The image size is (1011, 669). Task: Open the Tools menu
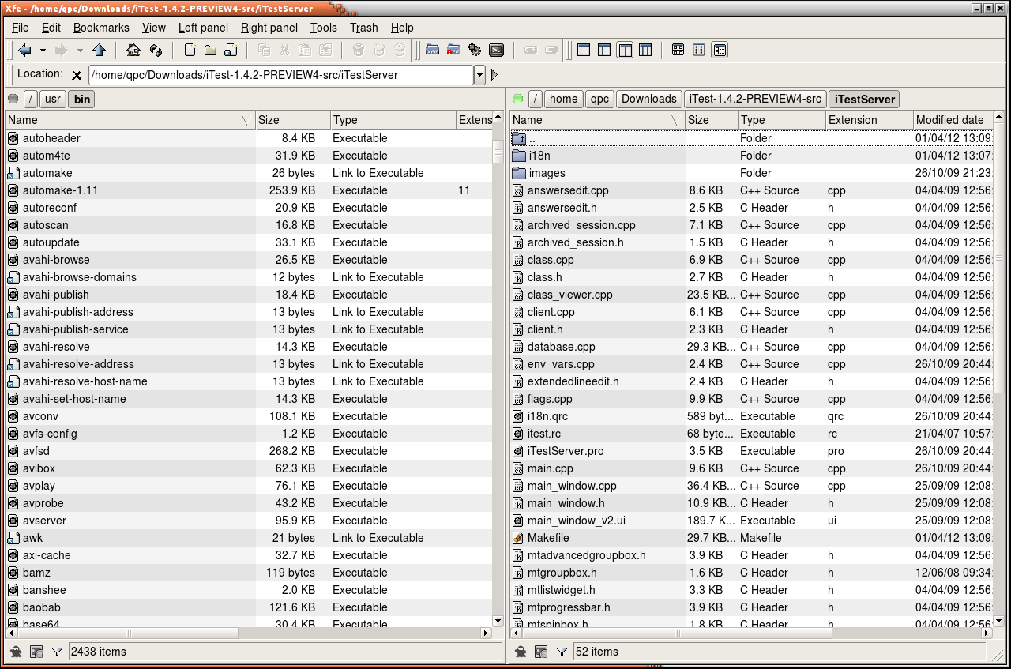coord(323,28)
